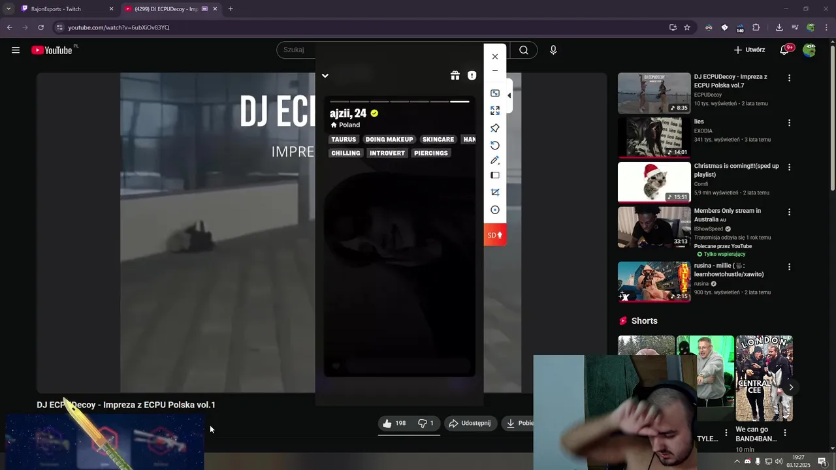836x470 pixels.
Task: Go to YouTube home via logo
Action: pos(52,50)
